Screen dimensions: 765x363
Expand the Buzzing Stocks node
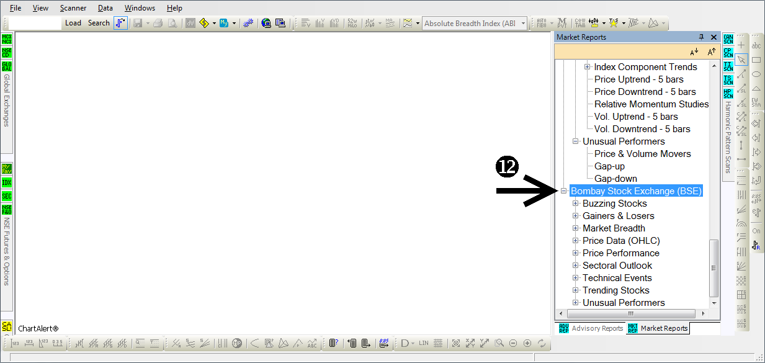point(576,204)
